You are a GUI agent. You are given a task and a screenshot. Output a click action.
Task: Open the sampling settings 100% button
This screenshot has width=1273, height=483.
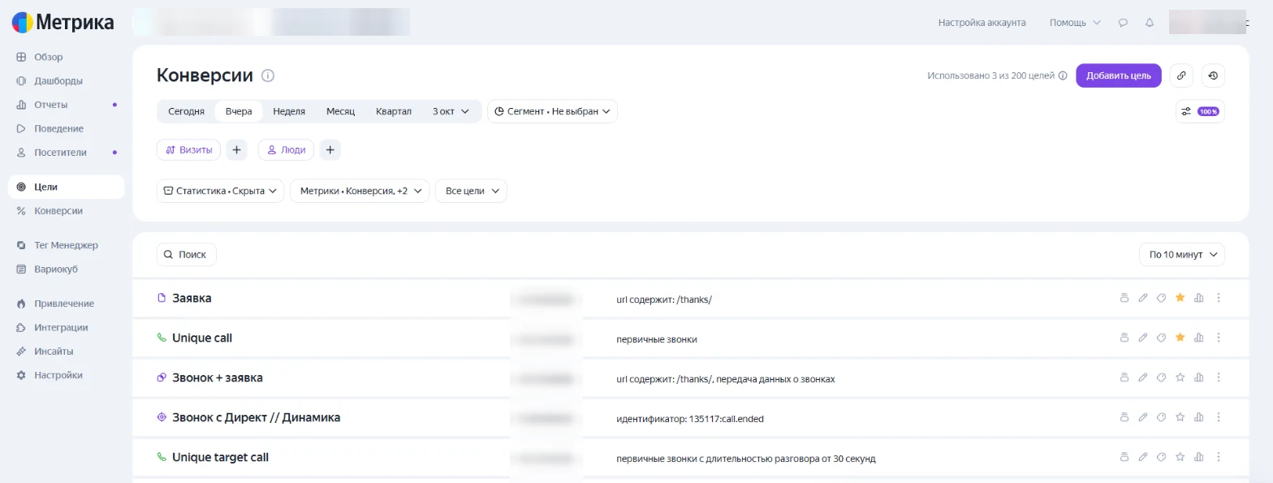click(1200, 111)
